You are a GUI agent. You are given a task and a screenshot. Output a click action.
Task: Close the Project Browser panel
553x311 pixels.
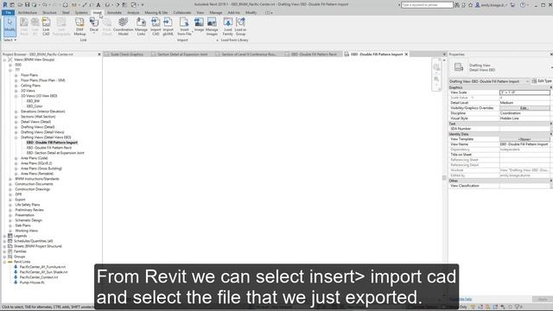tap(99, 54)
